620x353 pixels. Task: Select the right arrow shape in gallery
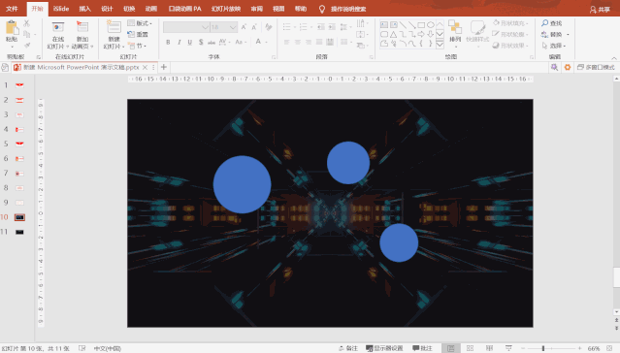coord(421,34)
